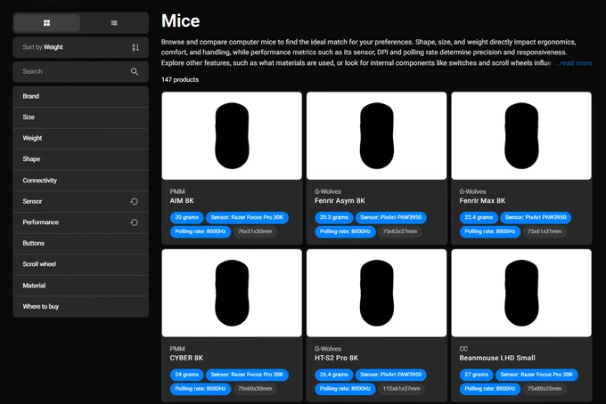Click the 22.4 grams tag
This screenshot has width=606, height=404.
(479, 217)
